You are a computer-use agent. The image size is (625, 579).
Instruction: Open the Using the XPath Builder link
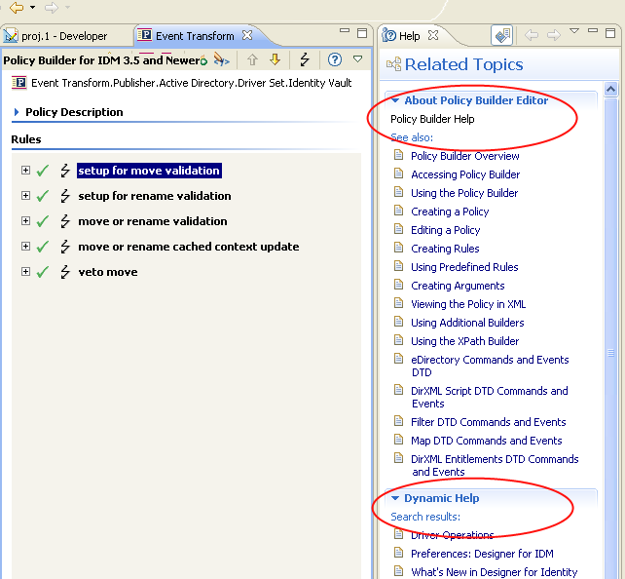pos(465,341)
